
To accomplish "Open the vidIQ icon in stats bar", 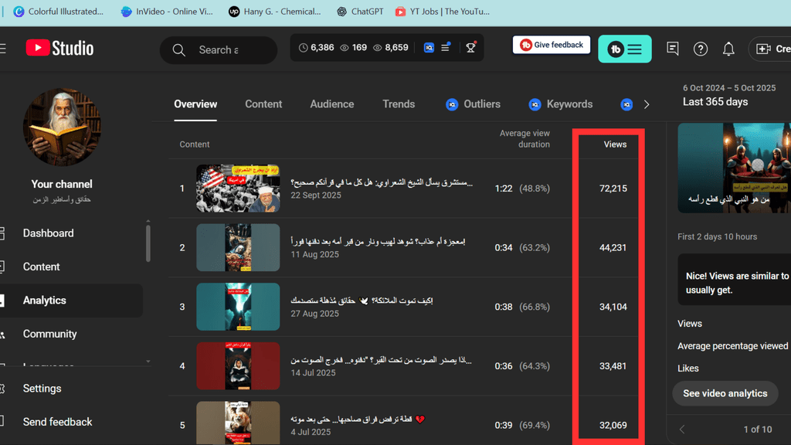I will pyautogui.click(x=429, y=47).
